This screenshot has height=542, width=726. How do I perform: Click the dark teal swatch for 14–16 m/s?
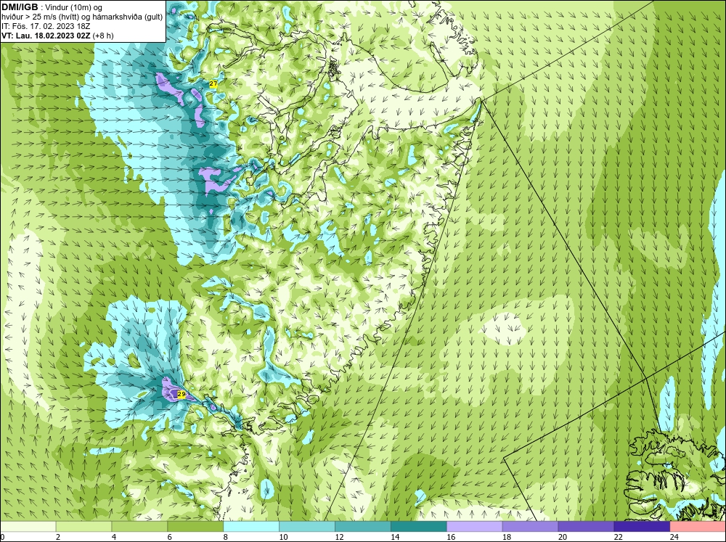pos(419,526)
